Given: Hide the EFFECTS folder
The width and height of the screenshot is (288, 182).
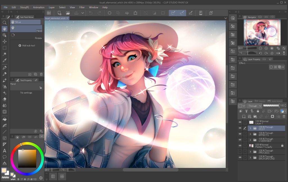Looking at the screenshot, I should (x=240, y=134).
